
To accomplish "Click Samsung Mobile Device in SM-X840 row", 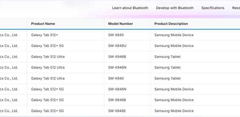I will pos(174,35).
